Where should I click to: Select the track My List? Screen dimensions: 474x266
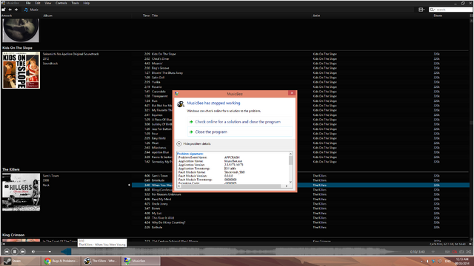pyautogui.click(x=156, y=214)
